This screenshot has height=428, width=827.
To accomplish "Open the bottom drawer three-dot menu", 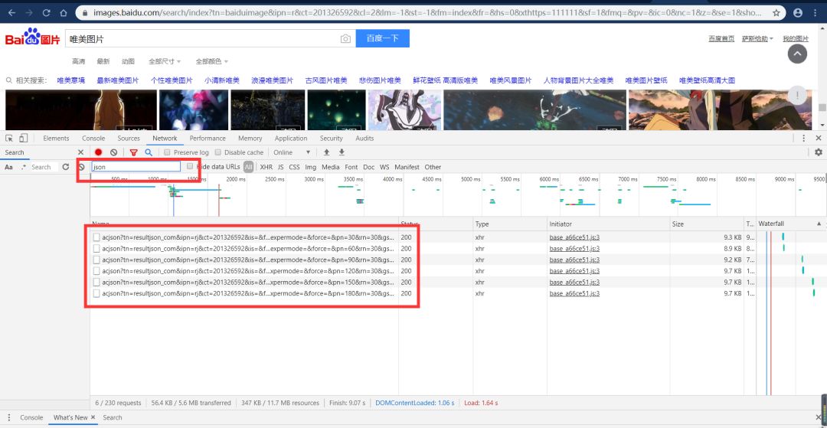I will 9,417.
